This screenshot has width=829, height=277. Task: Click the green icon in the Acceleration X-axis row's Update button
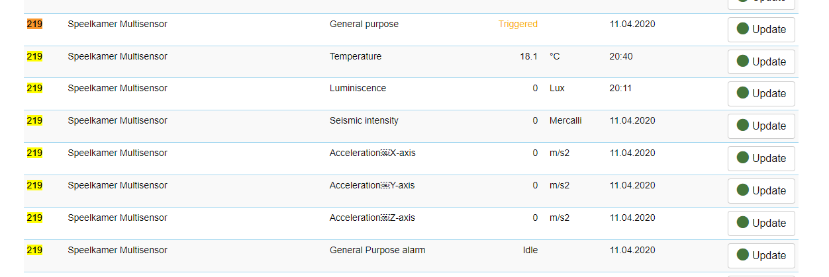[x=743, y=157]
